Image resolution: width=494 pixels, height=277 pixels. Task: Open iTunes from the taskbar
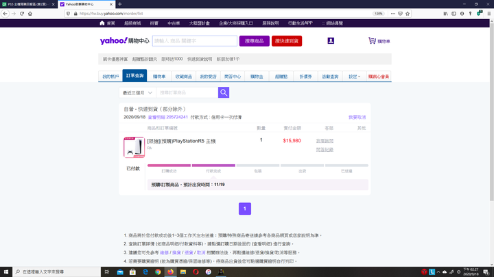(209, 272)
